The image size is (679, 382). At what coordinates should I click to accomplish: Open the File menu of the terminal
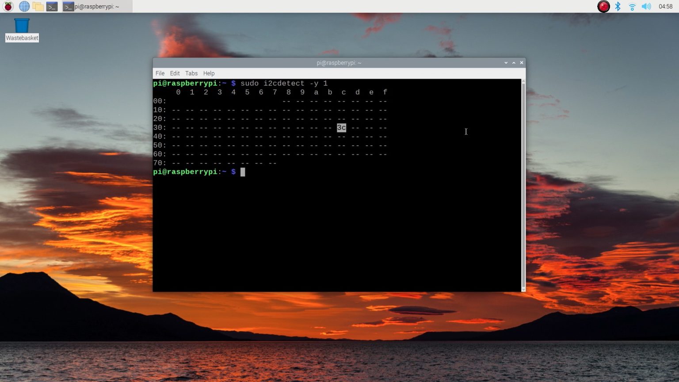click(x=160, y=73)
